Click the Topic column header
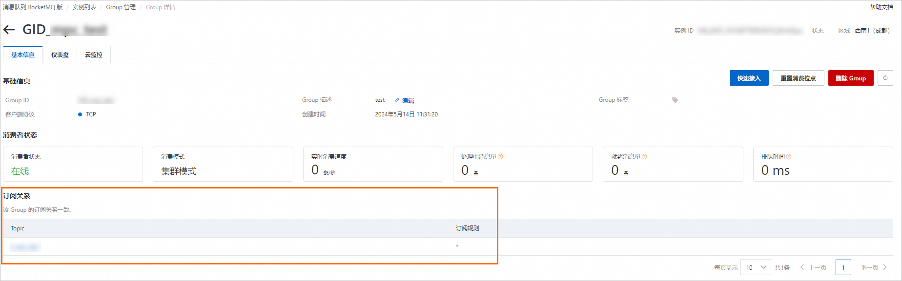The image size is (902, 281). click(x=18, y=228)
